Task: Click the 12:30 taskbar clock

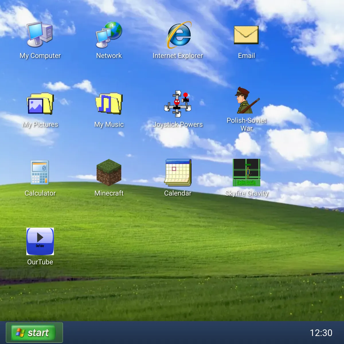Action: click(x=321, y=333)
